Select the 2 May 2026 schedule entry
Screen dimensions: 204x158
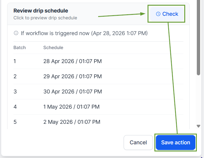72,122
